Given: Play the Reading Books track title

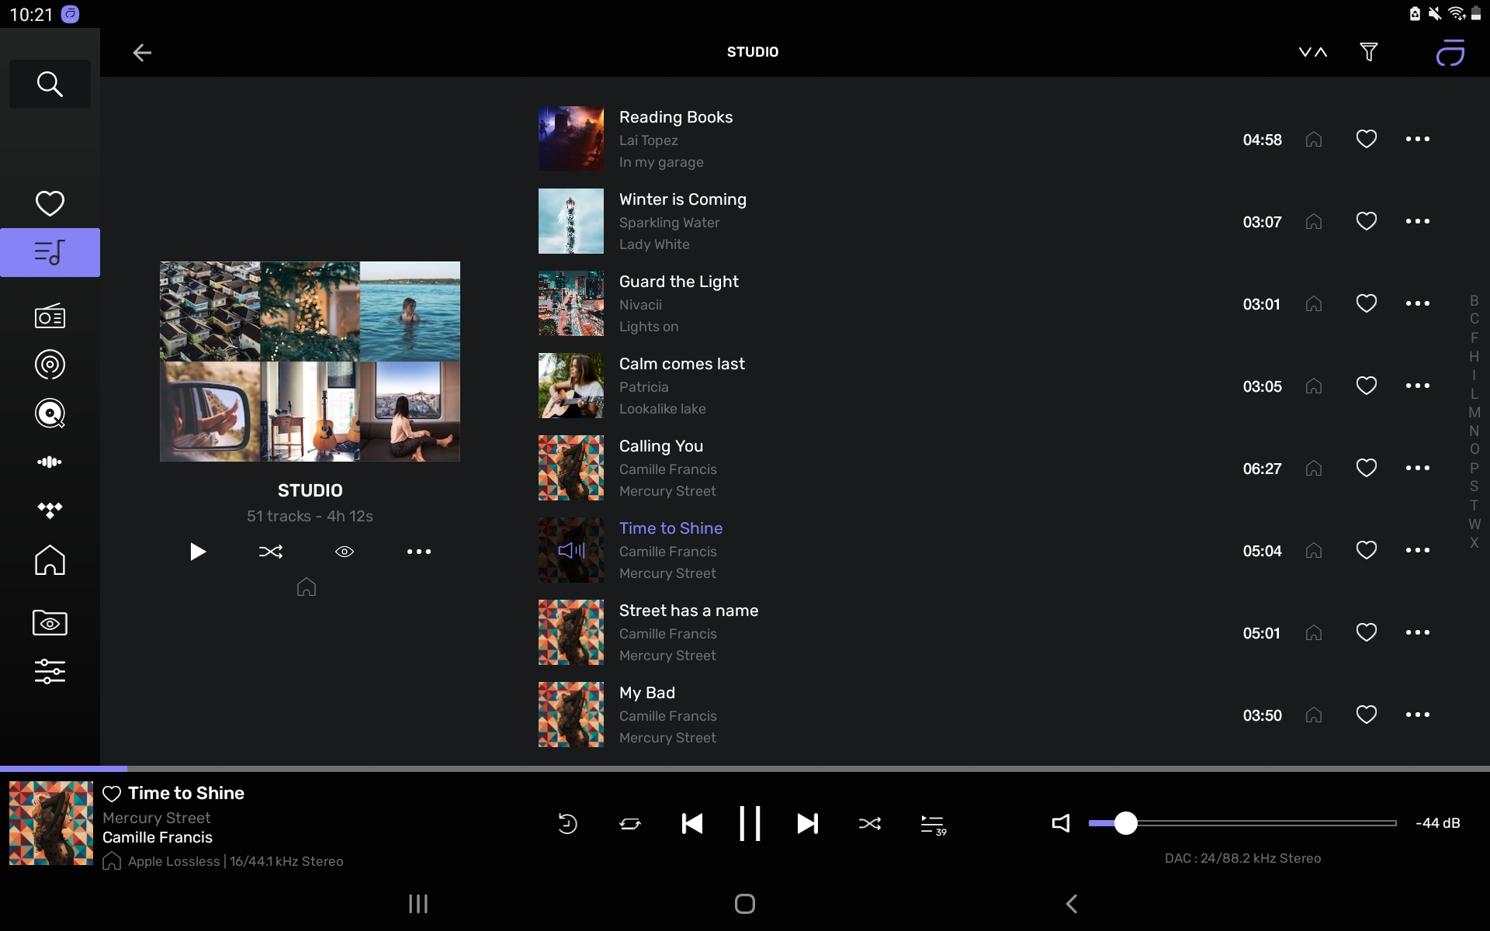Looking at the screenshot, I should pyautogui.click(x=676, y=117).
